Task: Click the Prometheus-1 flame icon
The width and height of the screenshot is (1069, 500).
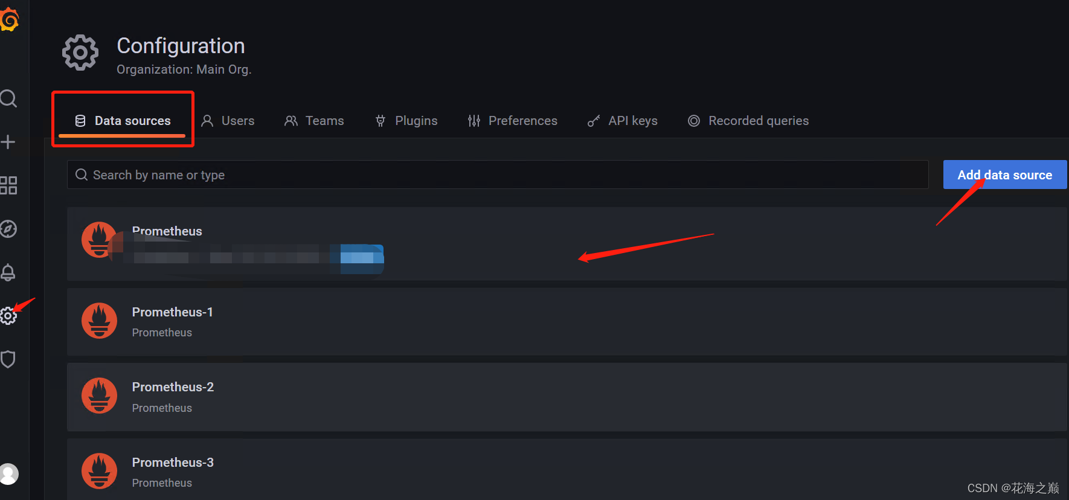Action: 99,321
